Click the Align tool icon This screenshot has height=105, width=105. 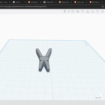click(x=88, y=12)
